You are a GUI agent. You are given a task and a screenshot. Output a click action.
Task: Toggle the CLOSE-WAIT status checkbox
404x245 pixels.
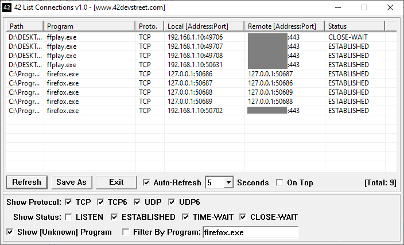[x=243, y=217]
